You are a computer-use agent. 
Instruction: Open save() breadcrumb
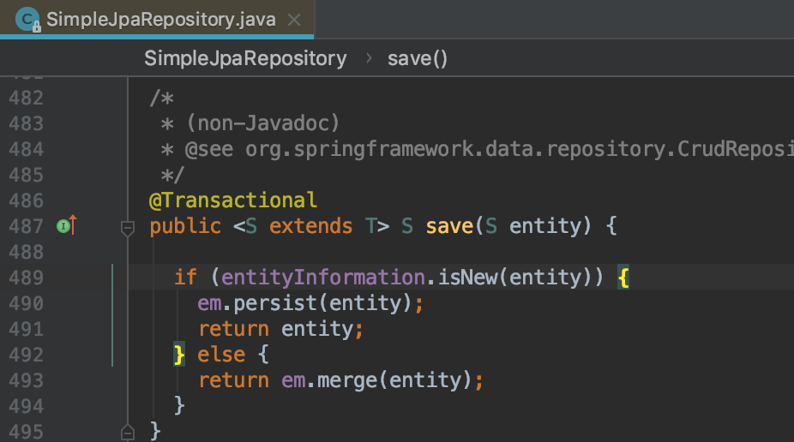click(418, 58)
